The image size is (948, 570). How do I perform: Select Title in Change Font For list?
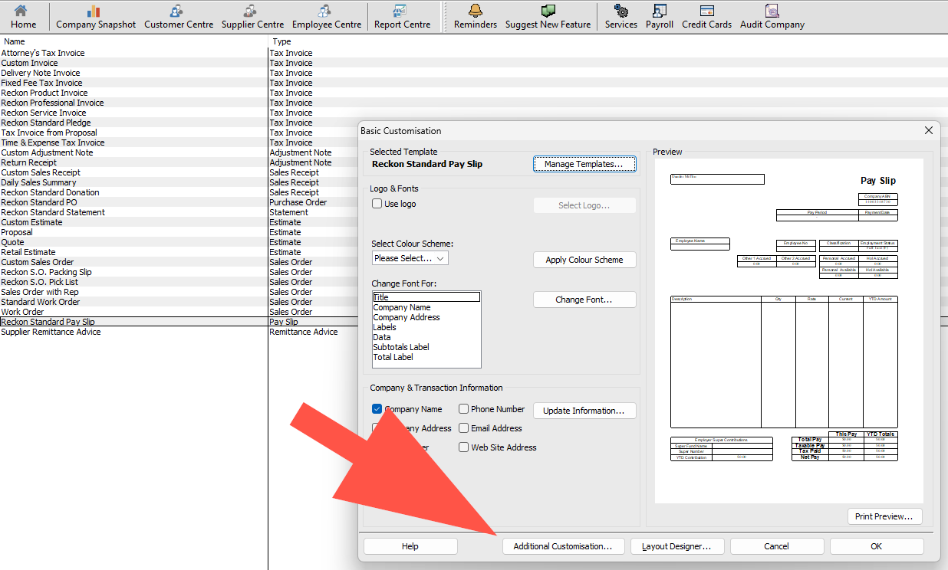point(426,297)
